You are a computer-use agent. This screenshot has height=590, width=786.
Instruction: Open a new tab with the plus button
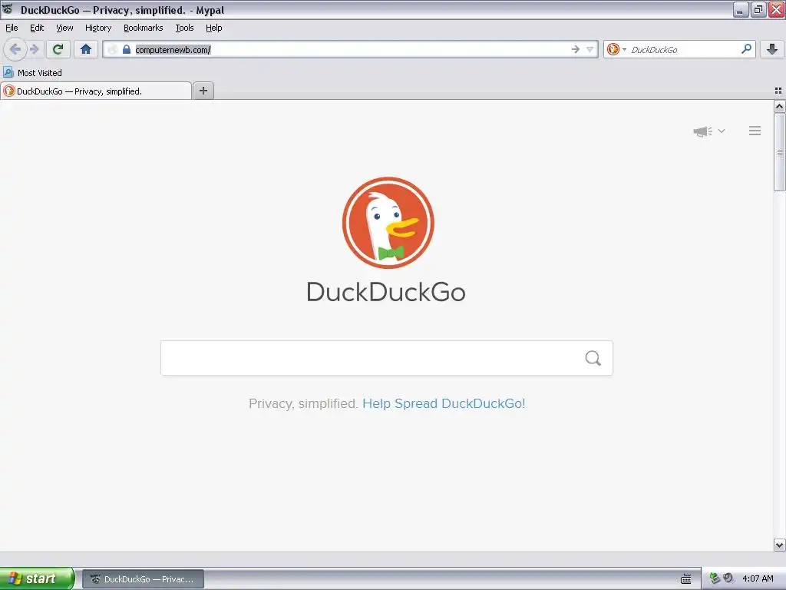pyautogui.click(x=203, y=91)
